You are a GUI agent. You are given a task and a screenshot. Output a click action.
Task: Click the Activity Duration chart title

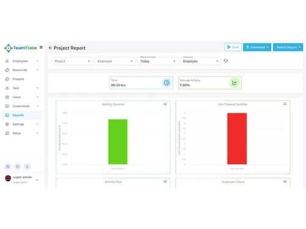click(x=113, y=104)
